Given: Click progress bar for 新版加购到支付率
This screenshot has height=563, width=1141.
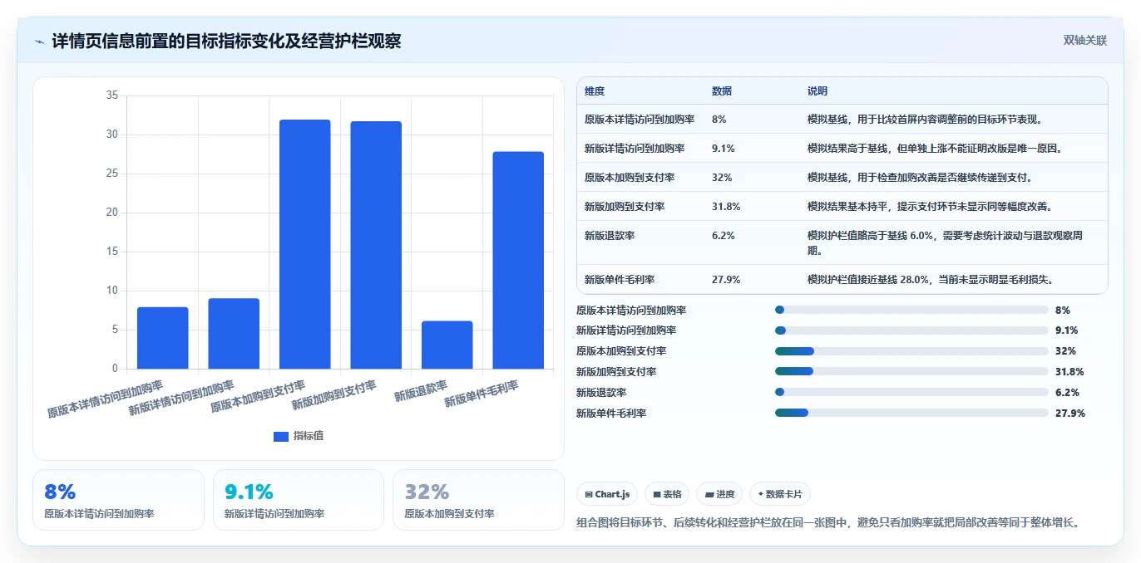Looking at the screenshot, I should 911,372.
